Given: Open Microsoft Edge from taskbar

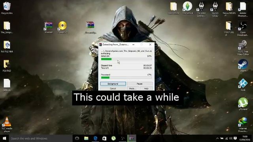Looking at the screenshot, I should click(95, 138).
